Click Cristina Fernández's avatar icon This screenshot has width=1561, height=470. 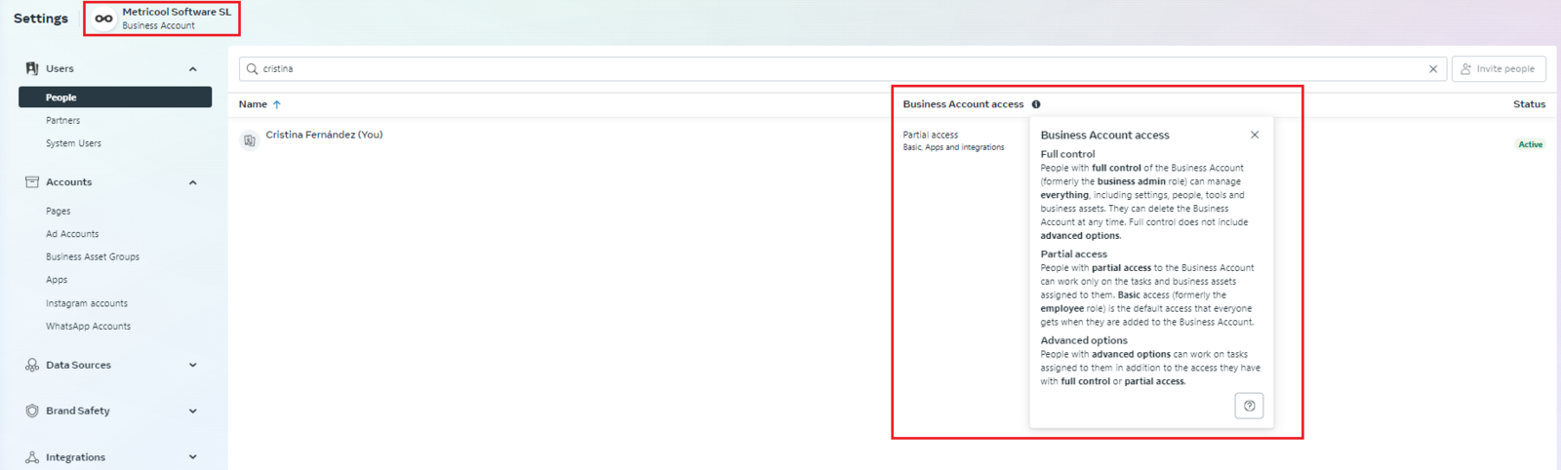(x=250, y=140)
